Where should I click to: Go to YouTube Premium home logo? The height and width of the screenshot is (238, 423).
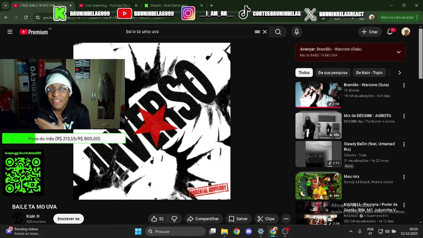pos(34,32)
